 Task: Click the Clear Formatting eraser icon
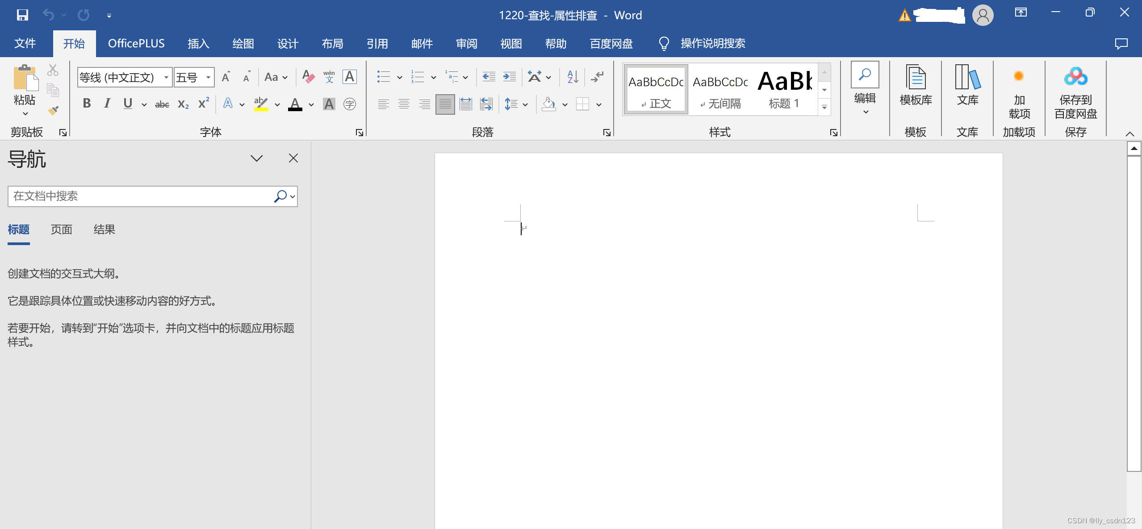[308, 77]
